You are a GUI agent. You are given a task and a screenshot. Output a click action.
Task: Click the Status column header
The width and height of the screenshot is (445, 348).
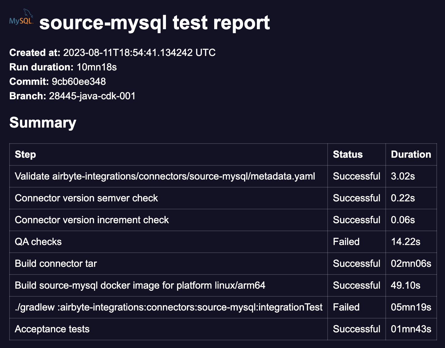347,154
